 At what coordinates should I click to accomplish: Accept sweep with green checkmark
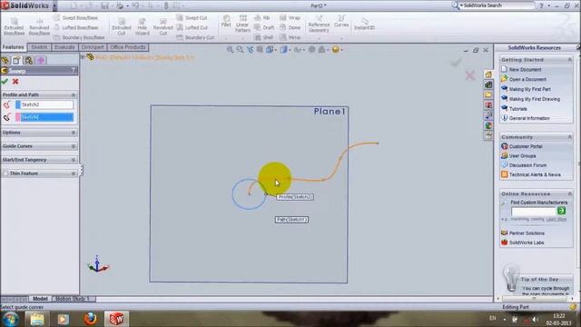pos(5,82)
